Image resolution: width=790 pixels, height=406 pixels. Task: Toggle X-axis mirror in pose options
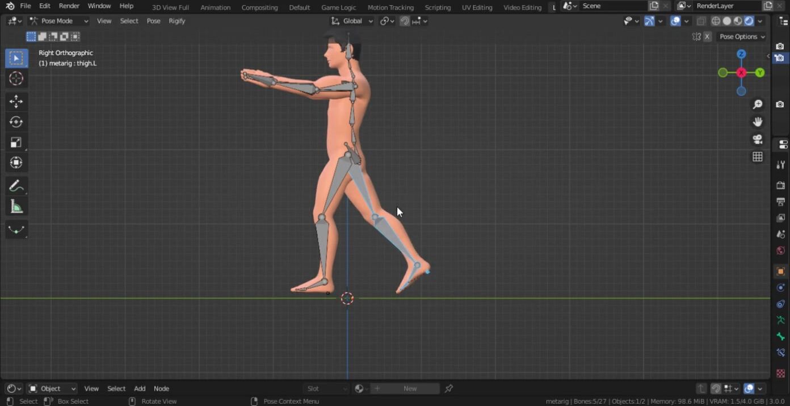point(707,37)
